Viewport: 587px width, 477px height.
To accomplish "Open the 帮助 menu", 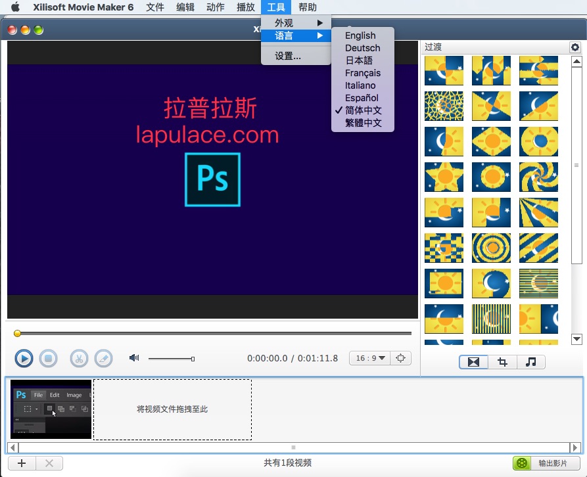I will click(x=308, y=7).
